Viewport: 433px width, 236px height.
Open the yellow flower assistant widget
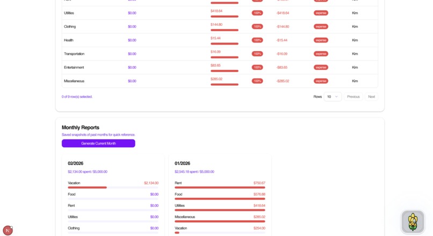413,221
